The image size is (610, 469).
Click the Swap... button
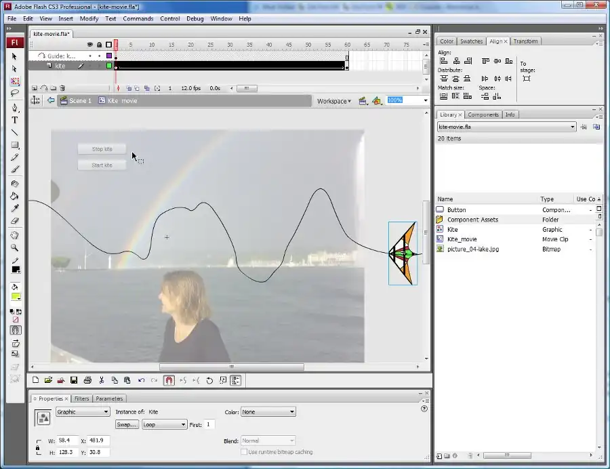coord(127,424)
